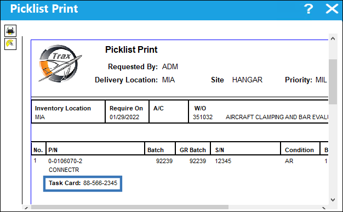
Task: Click the Condition column header
Action: coord(299,150)
